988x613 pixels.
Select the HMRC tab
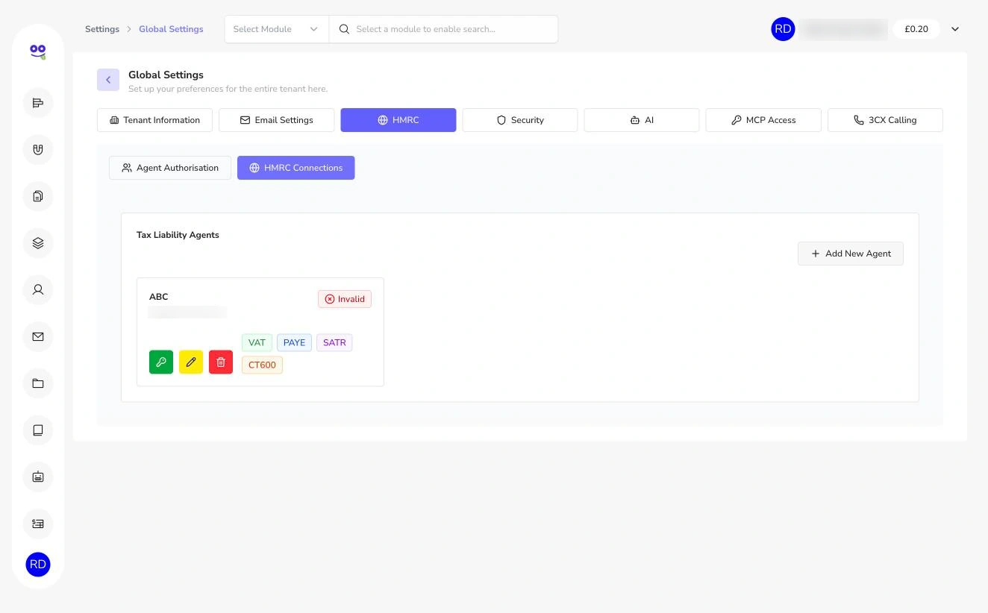coord(398,120)
